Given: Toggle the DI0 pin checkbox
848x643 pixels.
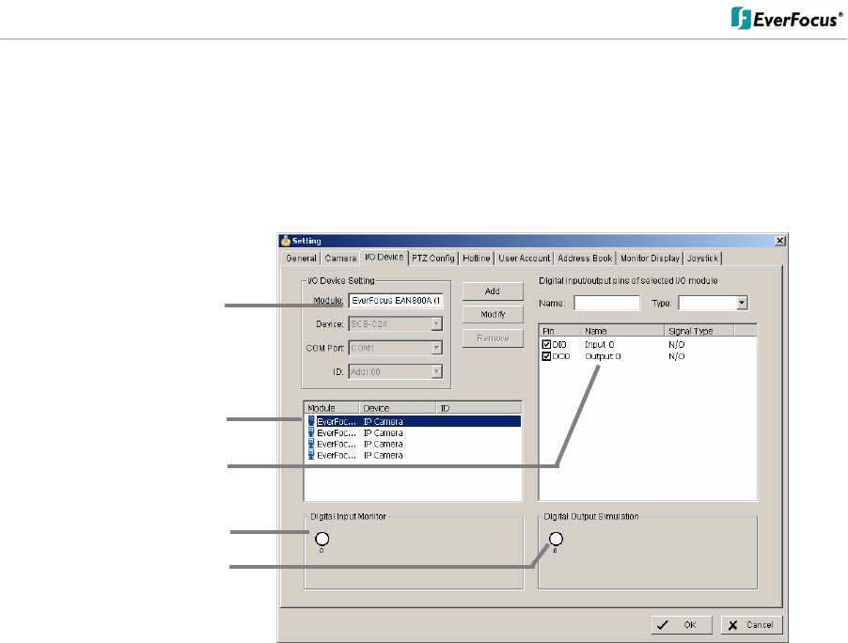Looking at the screenshot, I should coord(546,344).
